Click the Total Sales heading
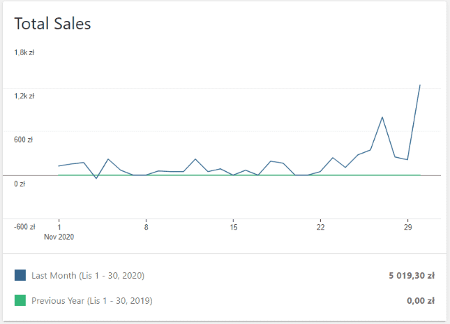450x324 pixels. tap(53, 24)
